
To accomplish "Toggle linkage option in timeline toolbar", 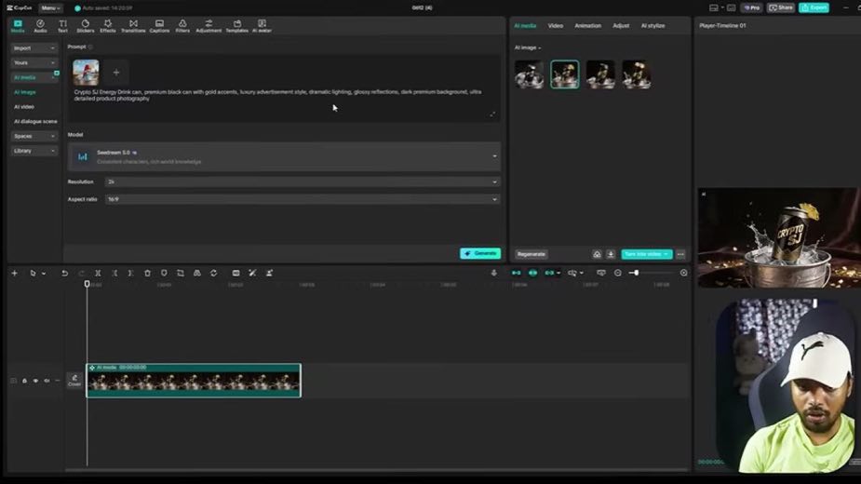I will click(549, 273).
